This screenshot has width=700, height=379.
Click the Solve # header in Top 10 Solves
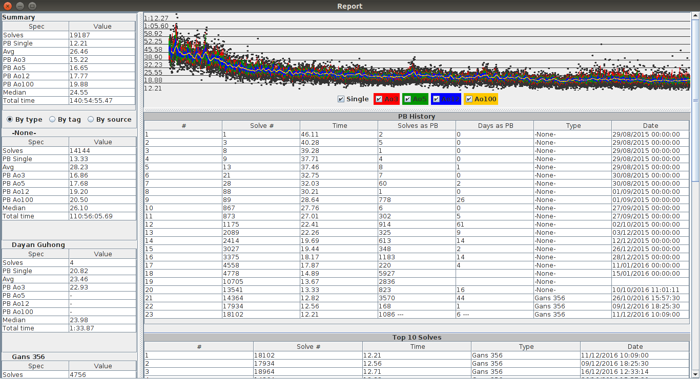pos(308,346)
